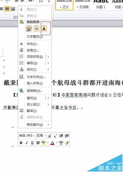Choose 插入符号(S) from context menu
123x172 pixels.
pyautogui.click(x=35, y=83)
